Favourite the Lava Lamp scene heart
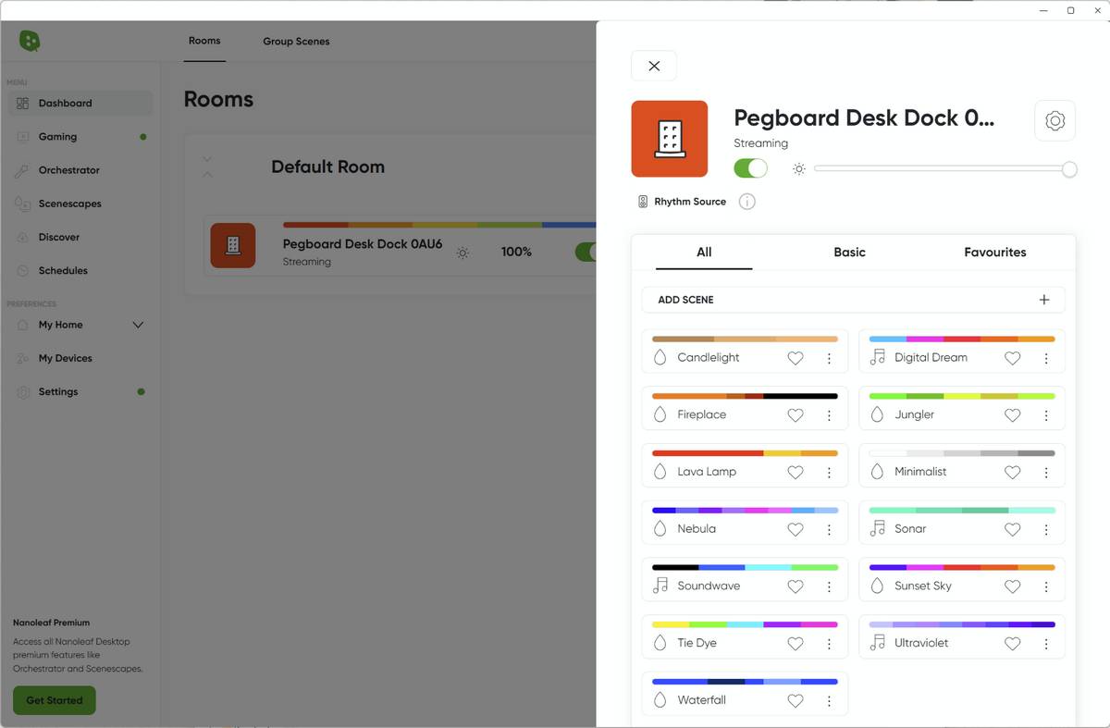This screenshot has height=728, width=1110. tap(795, 472)
